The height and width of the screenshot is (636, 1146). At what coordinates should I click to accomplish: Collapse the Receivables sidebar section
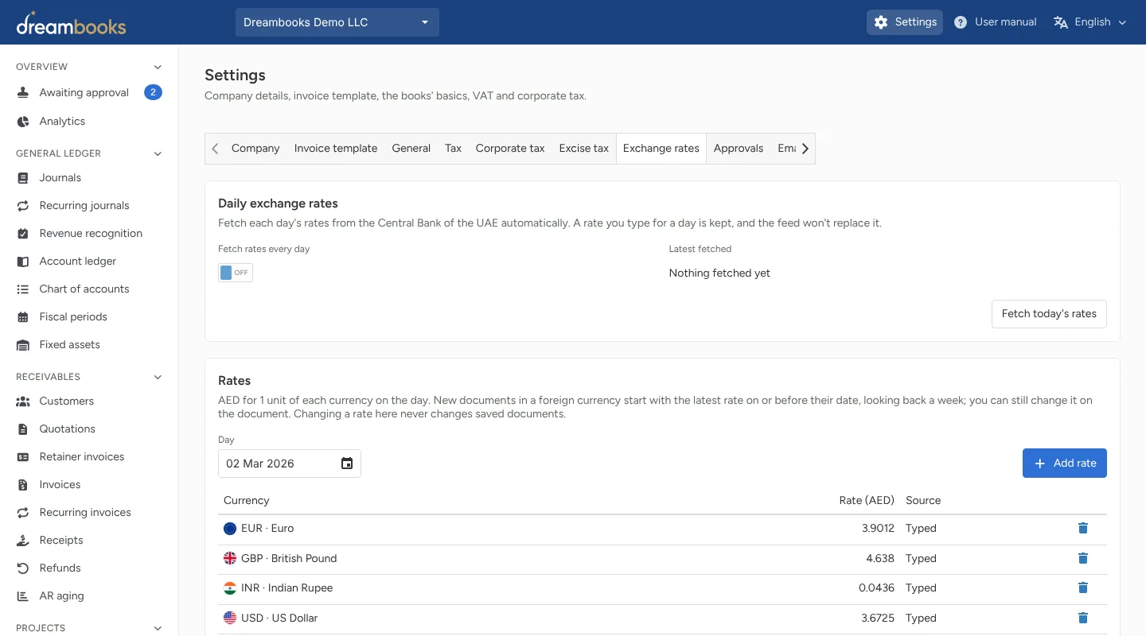coord(158,377)
